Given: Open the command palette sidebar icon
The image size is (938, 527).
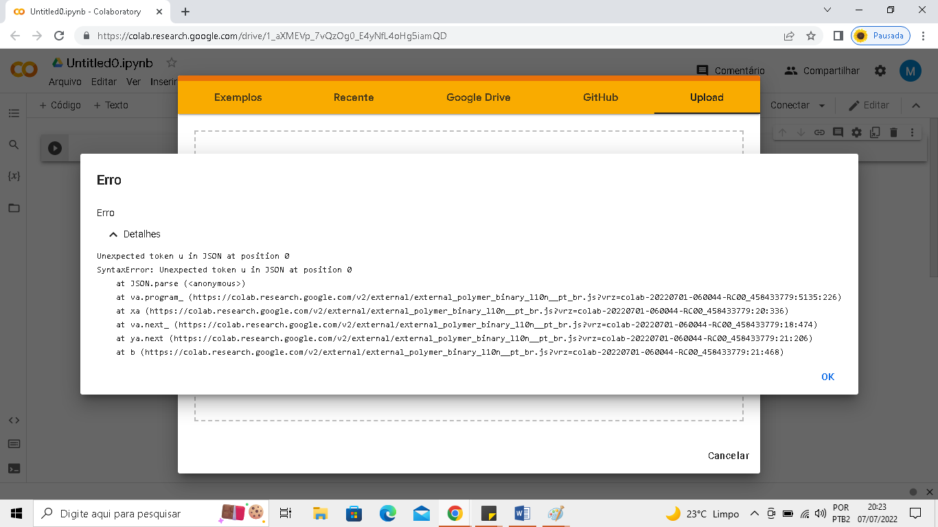Looking at the screenshot, I should (x=14, y=444).
